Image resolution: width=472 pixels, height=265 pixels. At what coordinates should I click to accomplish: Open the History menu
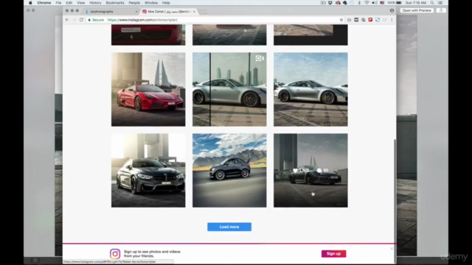pos(95,3)
